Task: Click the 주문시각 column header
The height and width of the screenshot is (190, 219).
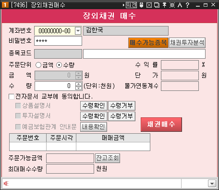Action: pyautogui.click(x=61, y=138)
